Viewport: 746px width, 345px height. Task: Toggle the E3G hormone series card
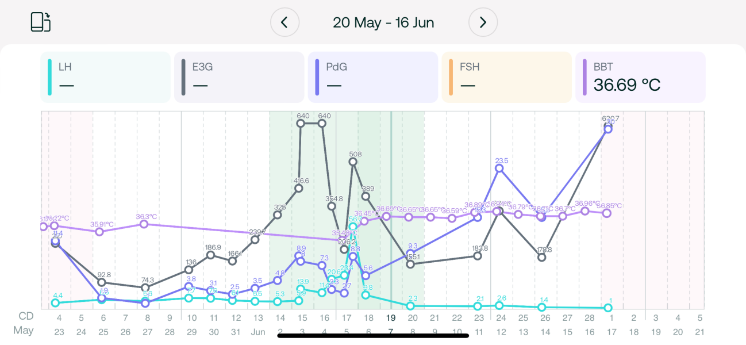239,77
